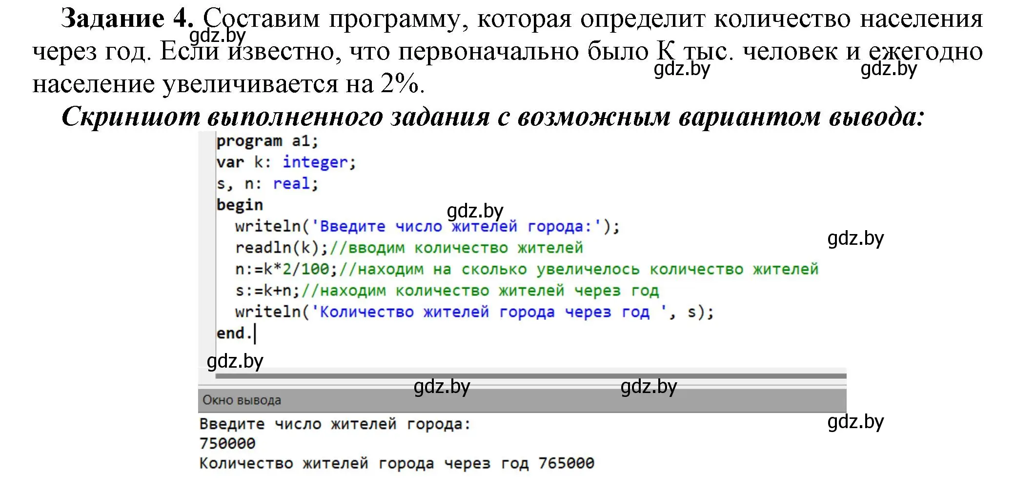Click the 's:=k+n;' assignment

[267, 291]
